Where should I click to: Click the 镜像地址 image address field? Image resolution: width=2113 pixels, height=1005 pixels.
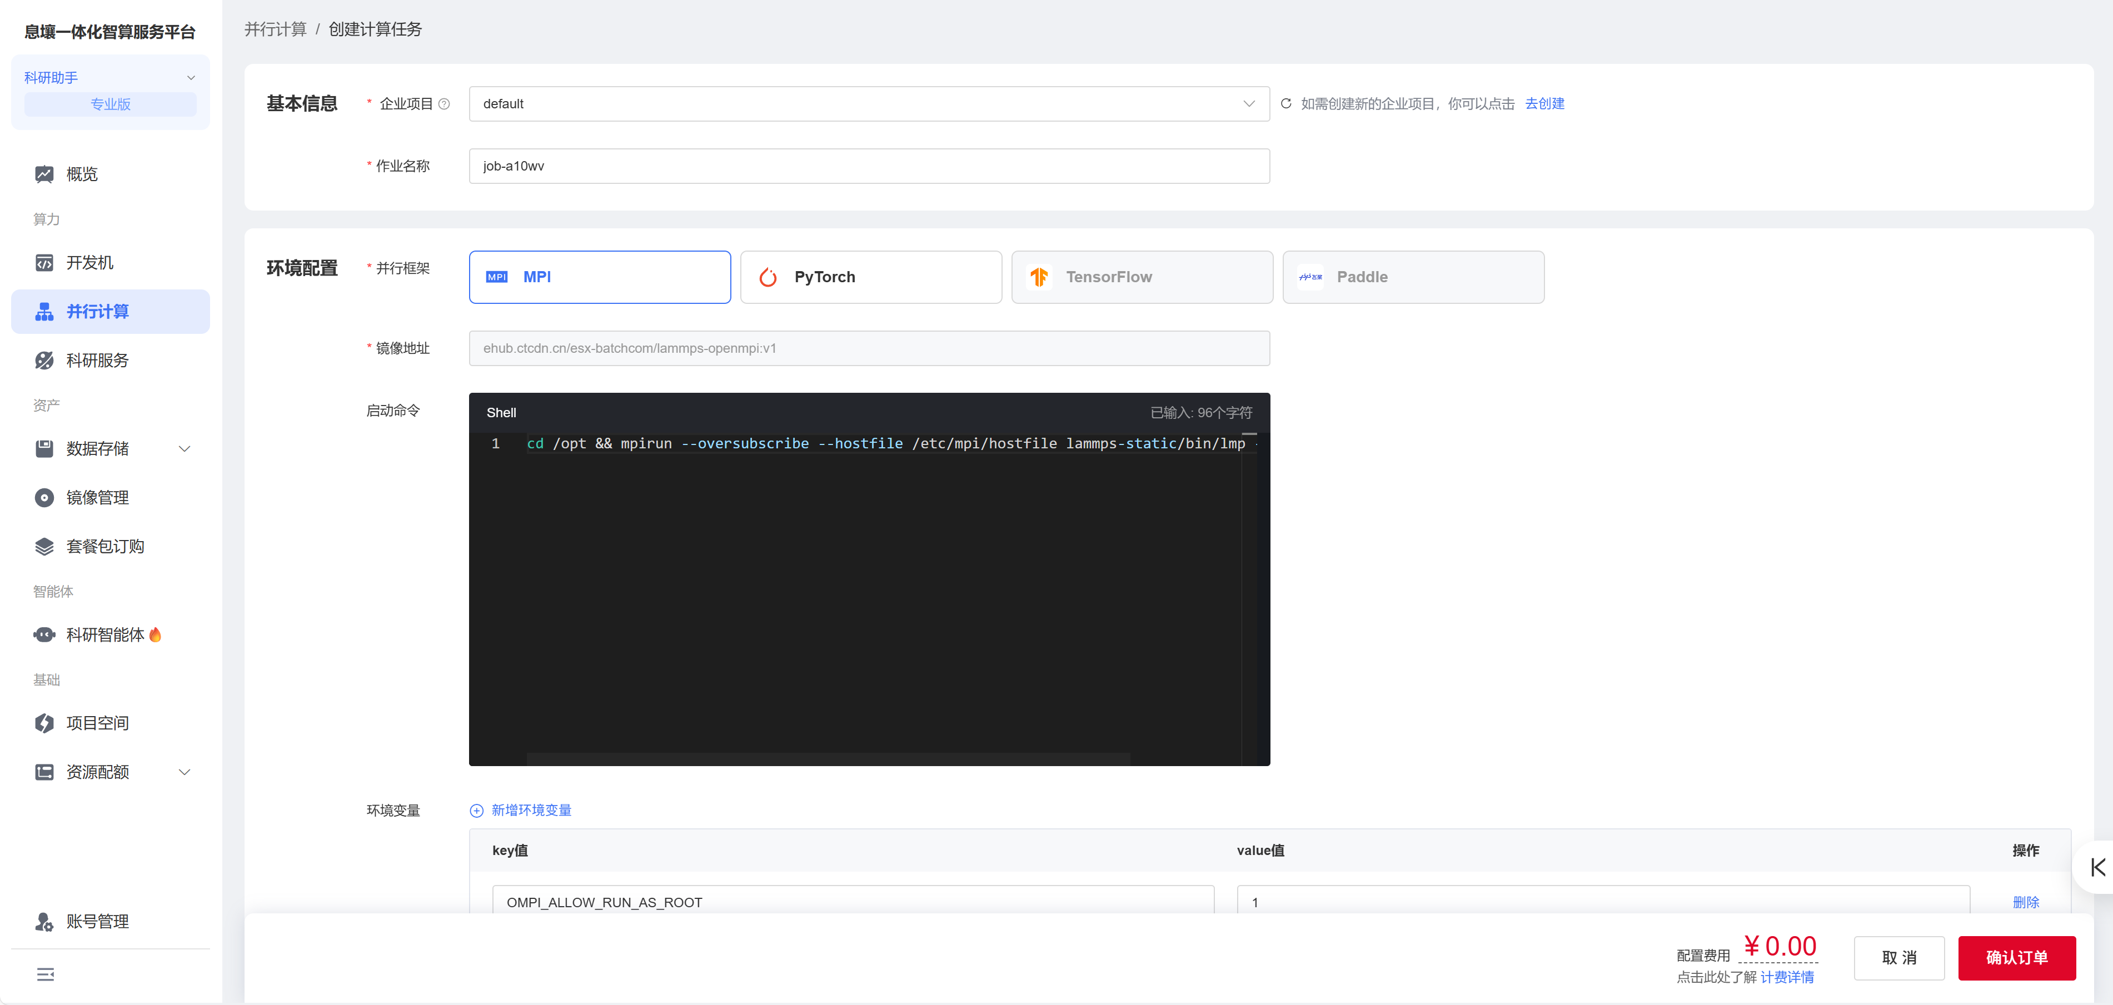click(x=869, y=348)
